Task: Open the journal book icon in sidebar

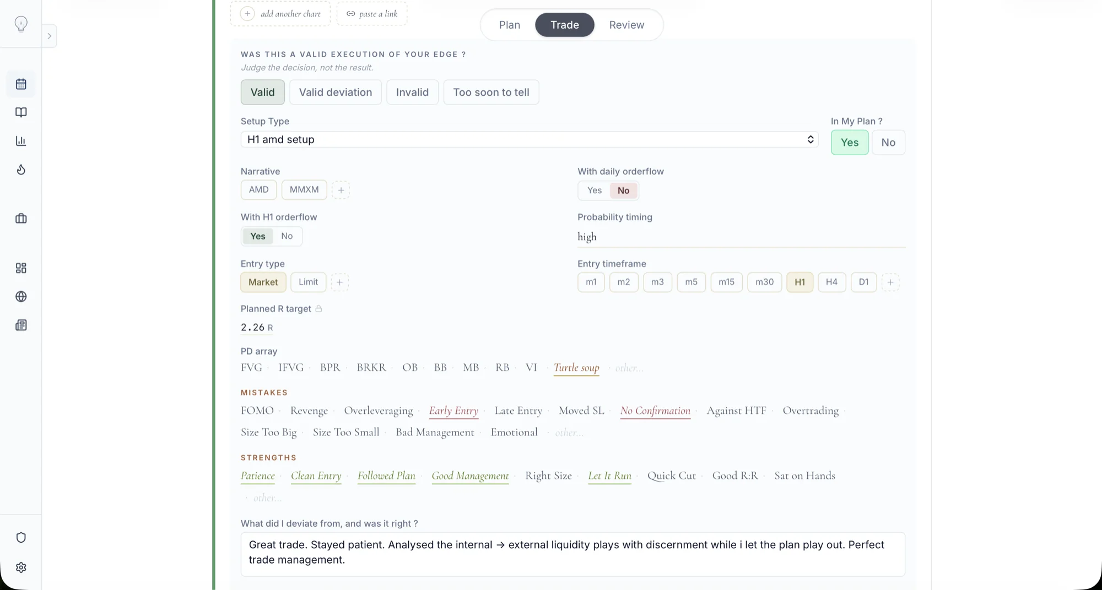Action: 21,112
